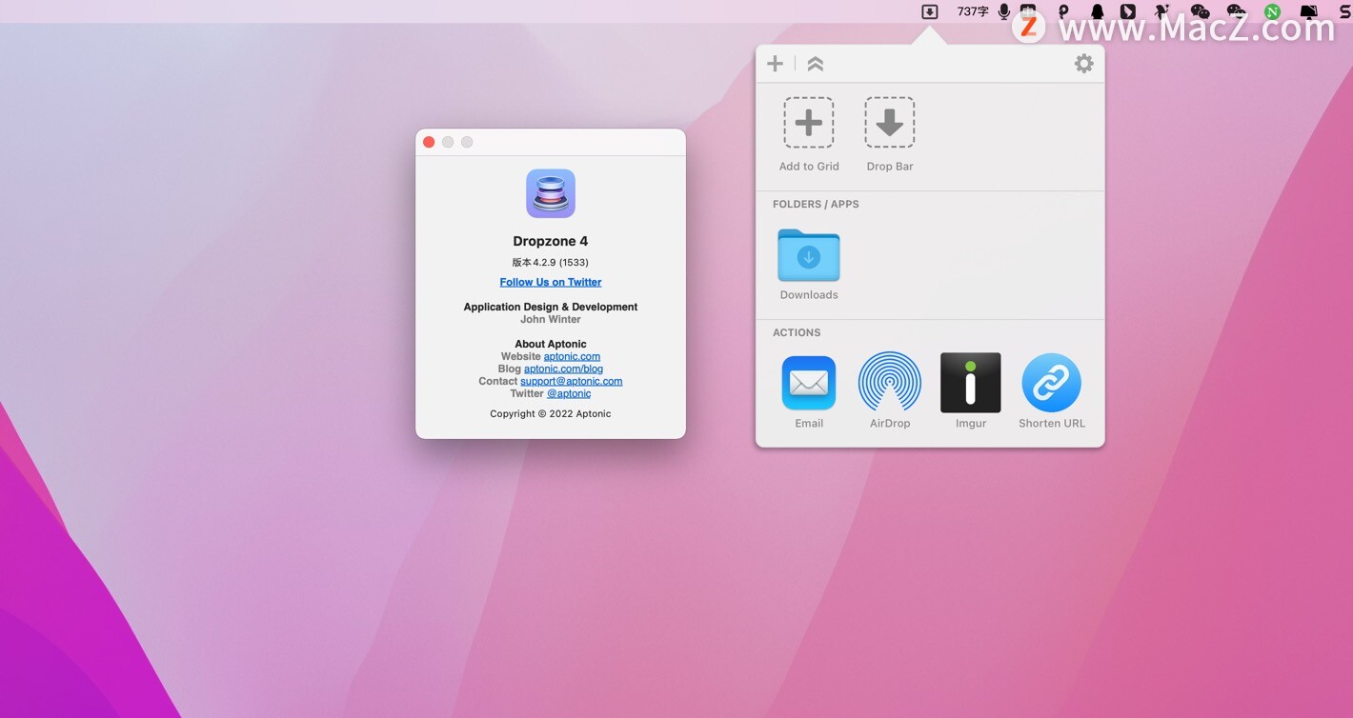This screenshot has height=718, width=1353.
Task: Collapse grid using double chevron icon
Action: [x=815, y=64]
